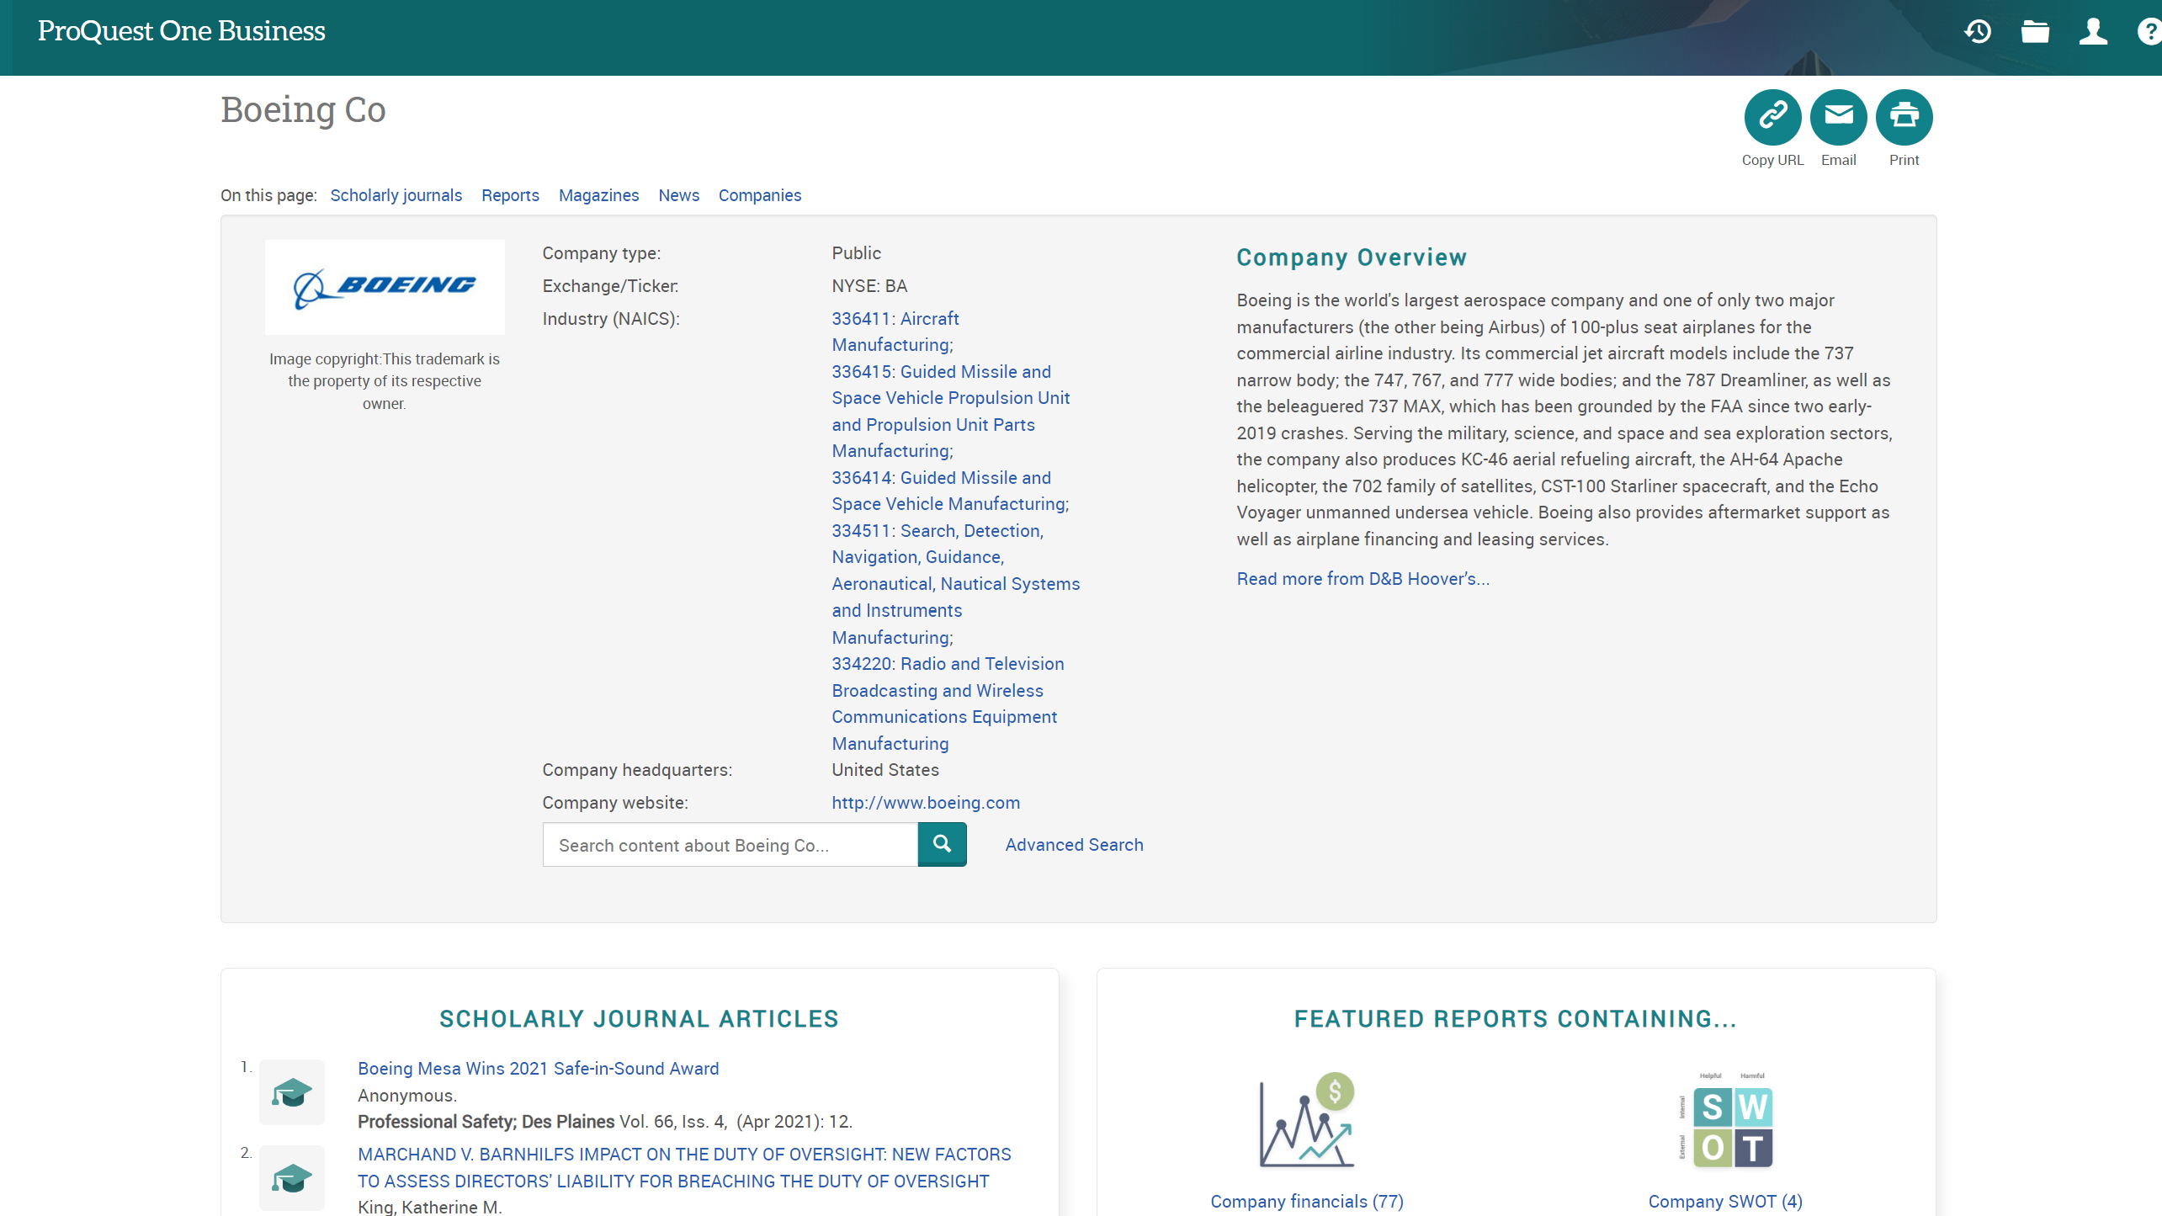The height and width of the screenshot is (1216, 2162).
Task: Focus the Search content about Boeing Co field
Action: click(x=730, y=845)
